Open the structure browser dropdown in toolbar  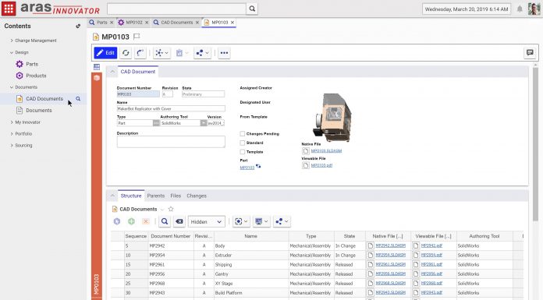tap(161, 53)
